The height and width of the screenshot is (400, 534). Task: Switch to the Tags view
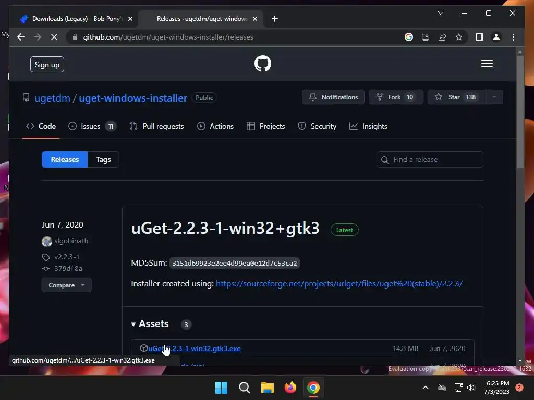click(103, 159)
